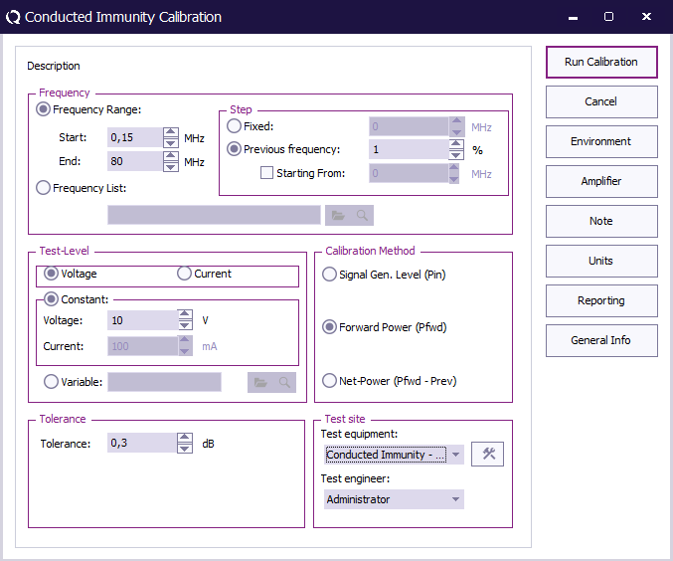
Task: Switch test level to Variable
Action: click(51, 380)
